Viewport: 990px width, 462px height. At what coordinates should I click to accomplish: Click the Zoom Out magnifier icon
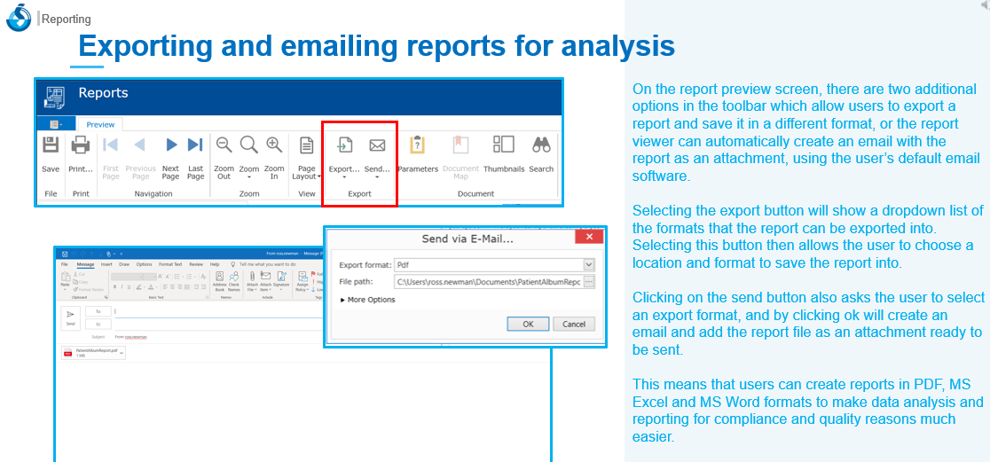tap(224, 146)
